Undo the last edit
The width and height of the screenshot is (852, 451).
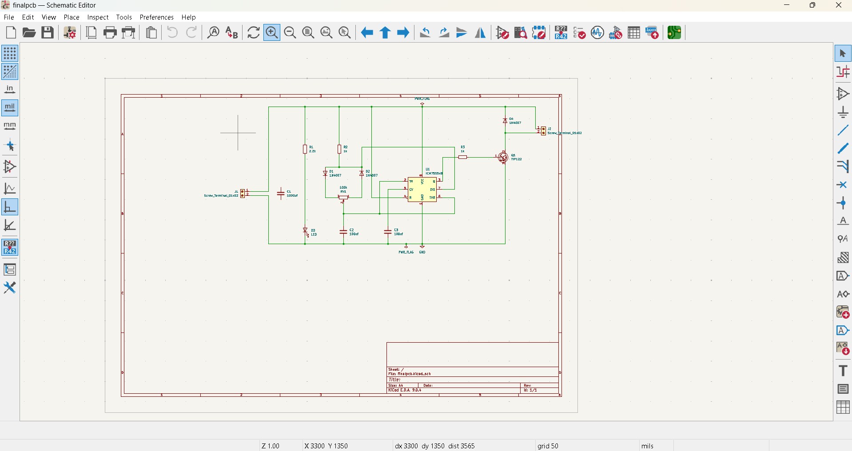[x=172, y=32]
